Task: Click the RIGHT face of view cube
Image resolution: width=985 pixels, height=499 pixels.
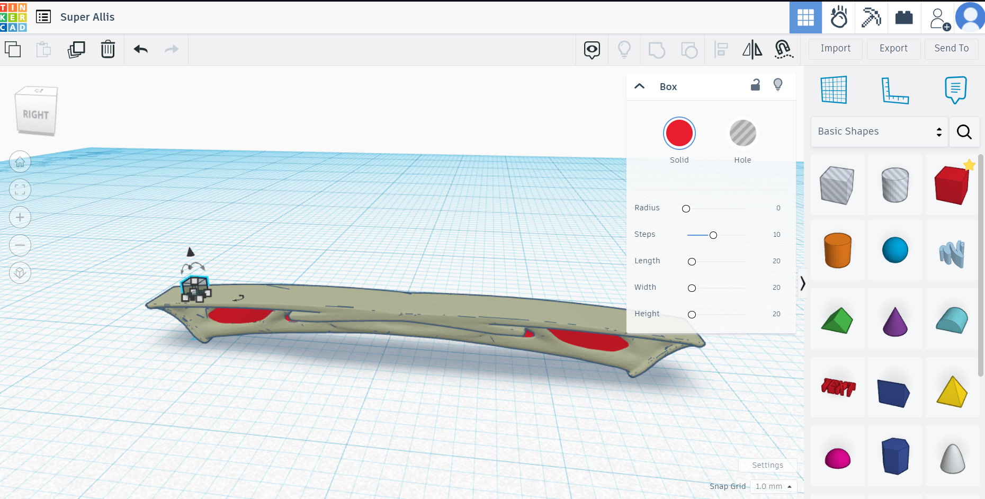Action: tap(35, 114)
